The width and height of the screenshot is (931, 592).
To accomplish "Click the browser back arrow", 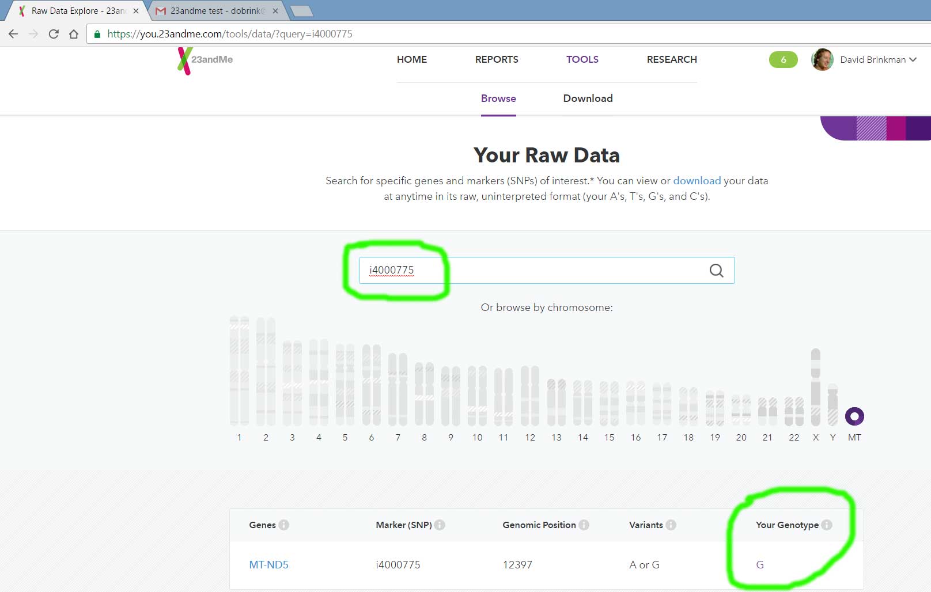I will pos(13,34).
